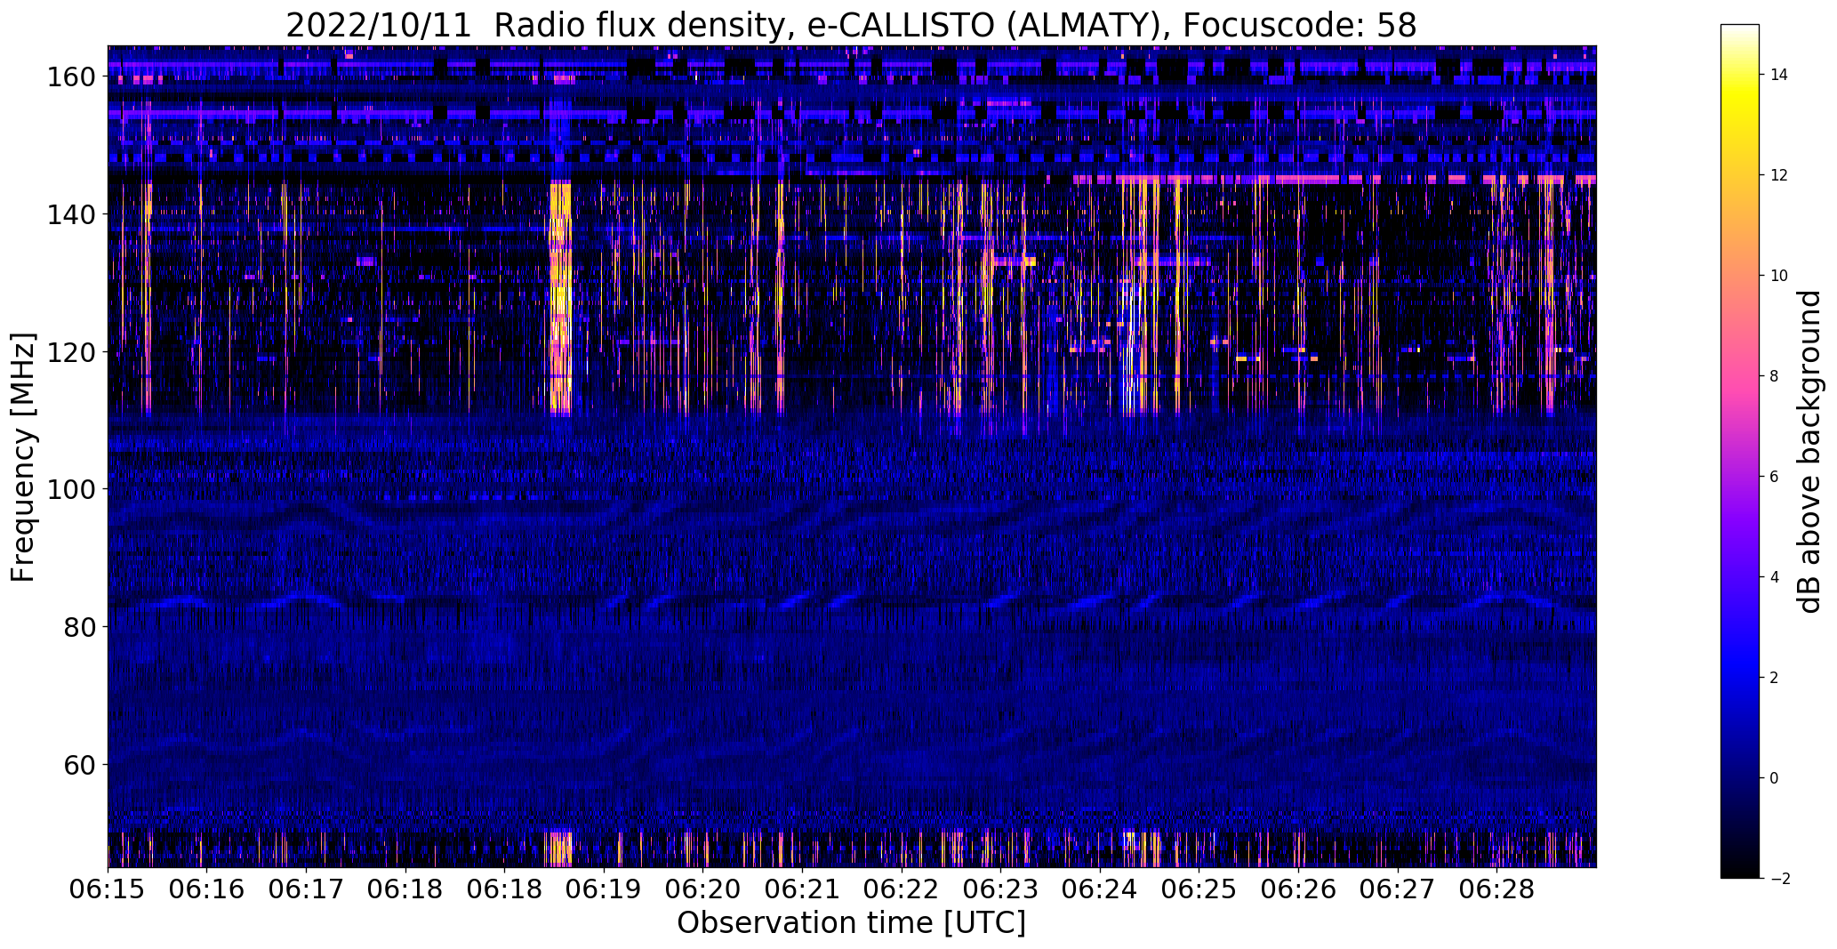Click the 06:22 time axis tick label
The width and height of the screenshot is (1837, 949).
pyautogui.click(x=901, y=890)
